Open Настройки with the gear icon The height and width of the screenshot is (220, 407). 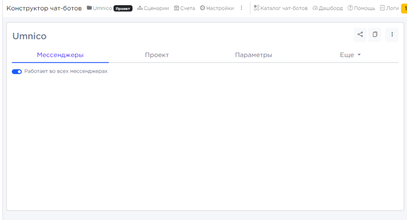click(217, 8)
